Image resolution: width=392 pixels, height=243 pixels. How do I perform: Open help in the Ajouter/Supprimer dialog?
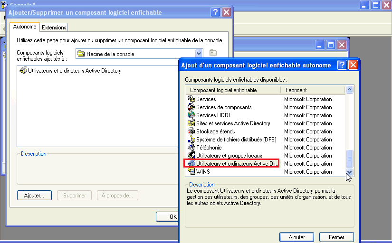(x=215, y=12)
